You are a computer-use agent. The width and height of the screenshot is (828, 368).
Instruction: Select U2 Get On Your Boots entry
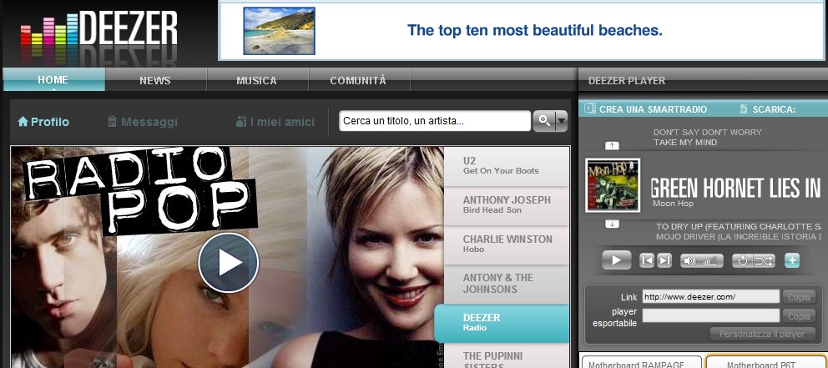coord(507,166)
